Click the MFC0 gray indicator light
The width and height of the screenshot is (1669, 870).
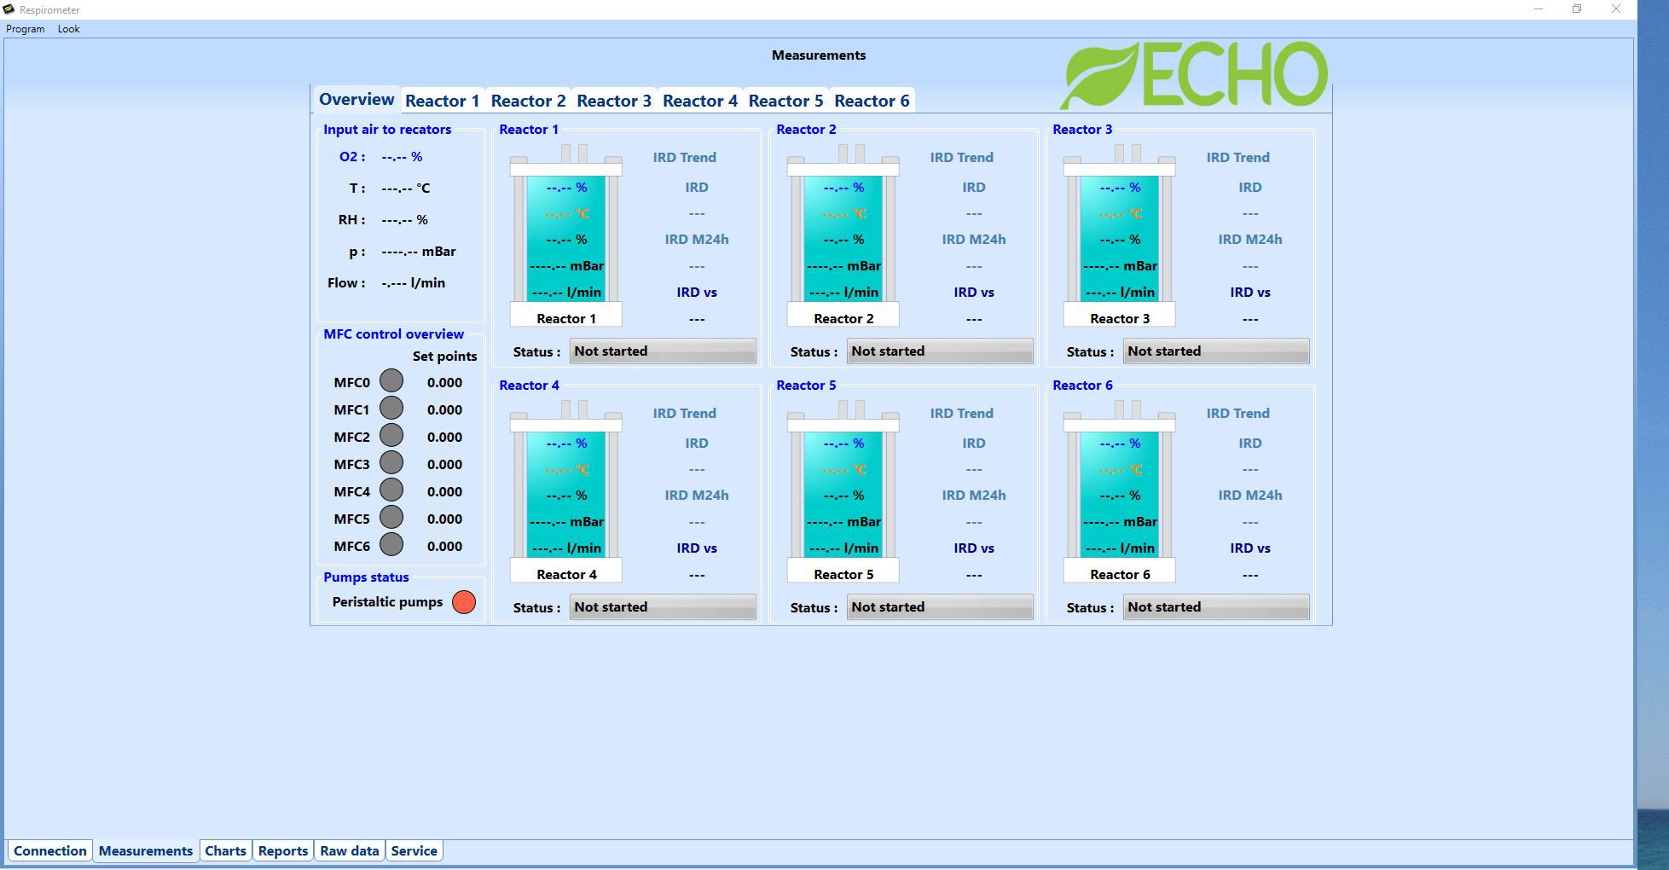coord(391,381)
